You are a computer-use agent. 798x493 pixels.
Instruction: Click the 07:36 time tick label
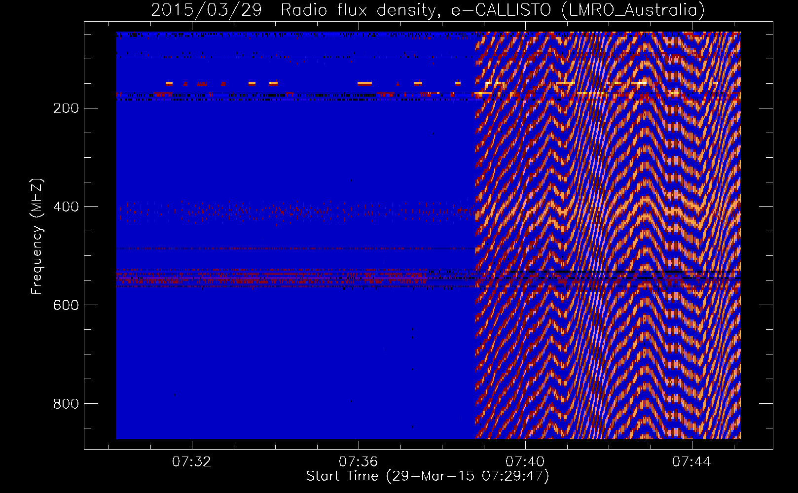point(359,461)
